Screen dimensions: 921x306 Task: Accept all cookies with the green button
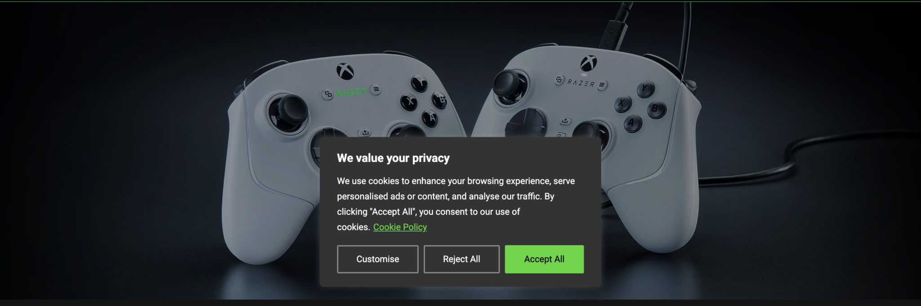(x=544, y=259)
